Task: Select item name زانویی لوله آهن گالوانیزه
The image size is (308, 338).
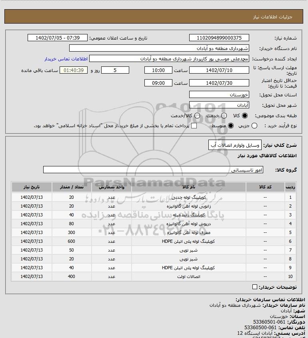Action: (x=188, y=206)
